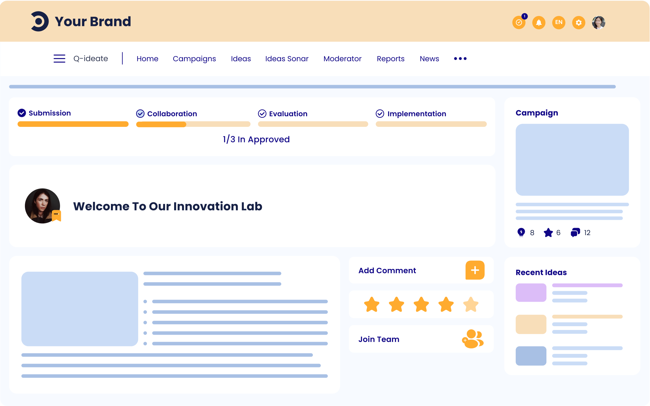Navigate to Campaigns tab
Image resolution: width=650 pixels, height=406 pixels.
coord(194,58)
